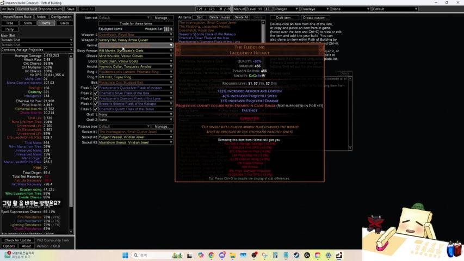This screenshot has height=261, width=464.
Task: Open Notepad taskbar icon
Action: 286,255
